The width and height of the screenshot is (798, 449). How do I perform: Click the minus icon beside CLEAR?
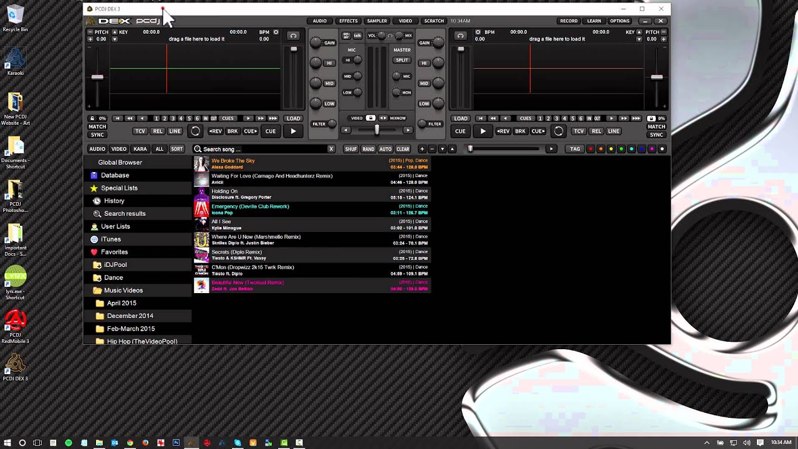click(432, 149)
